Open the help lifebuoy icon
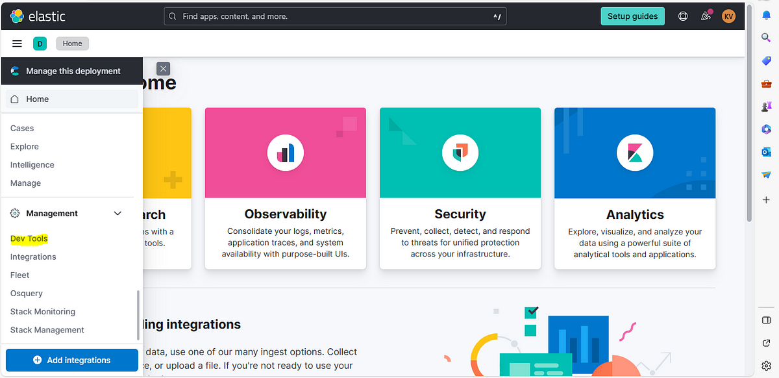The width and height of the screenshot is (779, 378). (x=683, y=16)
